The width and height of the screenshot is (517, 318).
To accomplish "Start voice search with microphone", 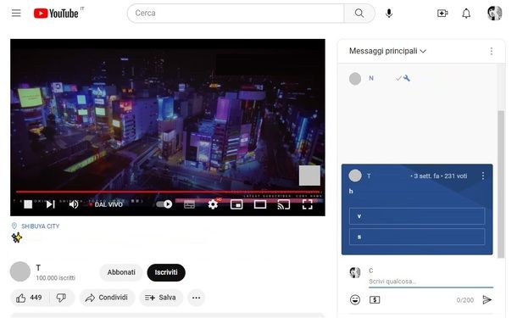I will 389,14.
